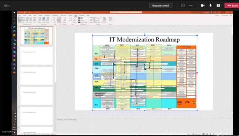Select the Reading View icon
Screen dimensions: 239x136
point(34,20)
